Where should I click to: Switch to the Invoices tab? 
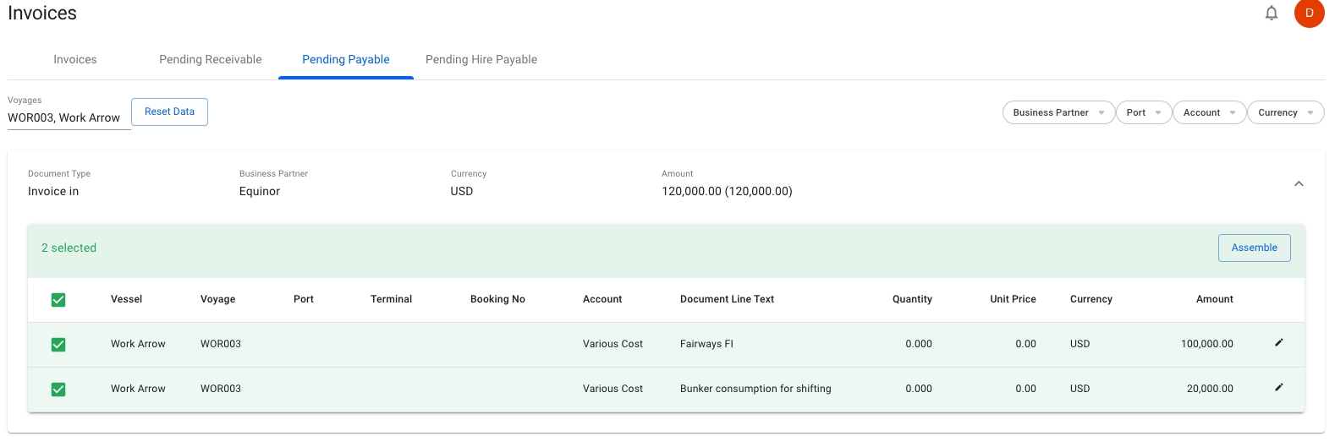(x=75, y=60)
